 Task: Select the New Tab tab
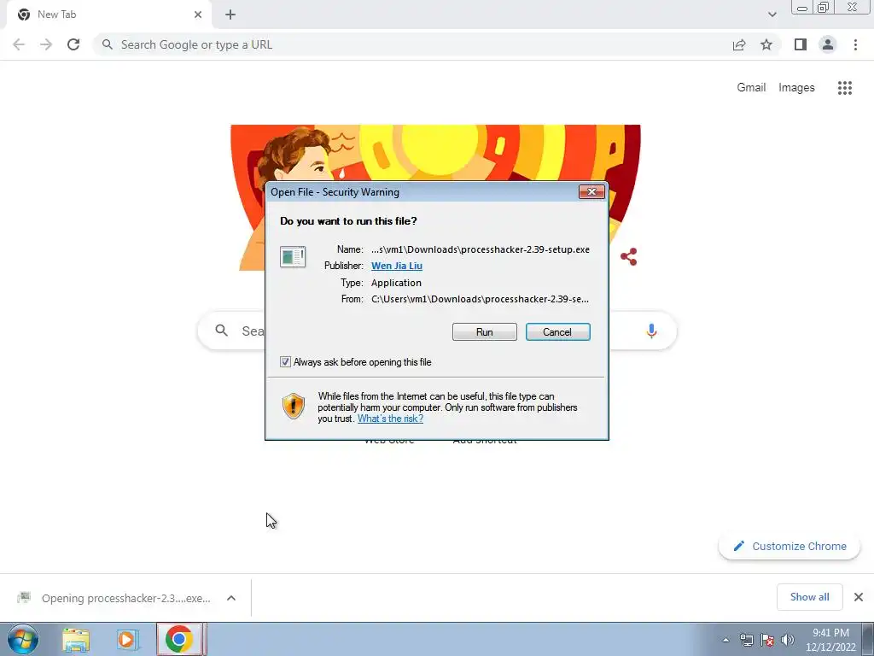point(108,15)
